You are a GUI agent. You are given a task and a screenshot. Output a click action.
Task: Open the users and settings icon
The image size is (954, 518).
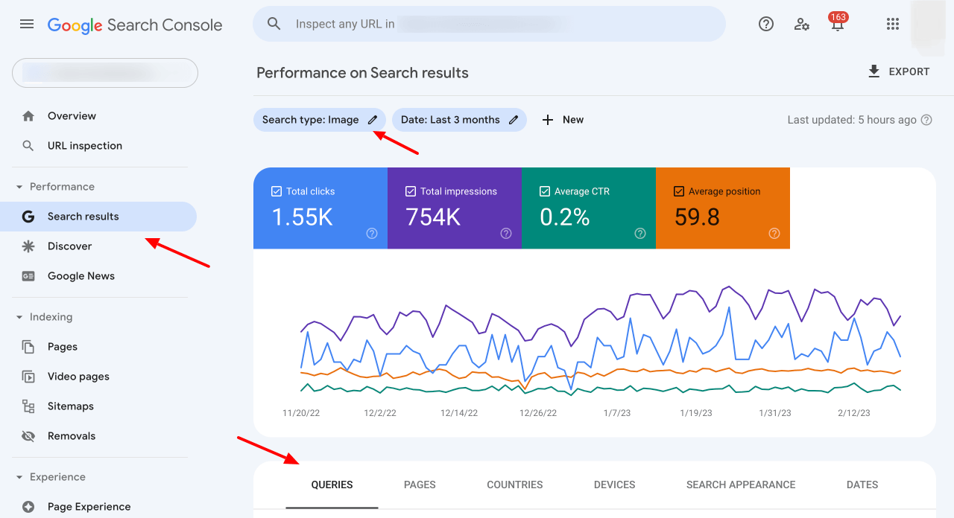pos(802,24)
